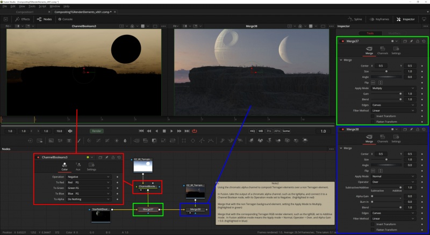Image resolution: width=430 pixels, height=235 pixels.
Task: Toggle the Console panel
Action: point(65,19)
